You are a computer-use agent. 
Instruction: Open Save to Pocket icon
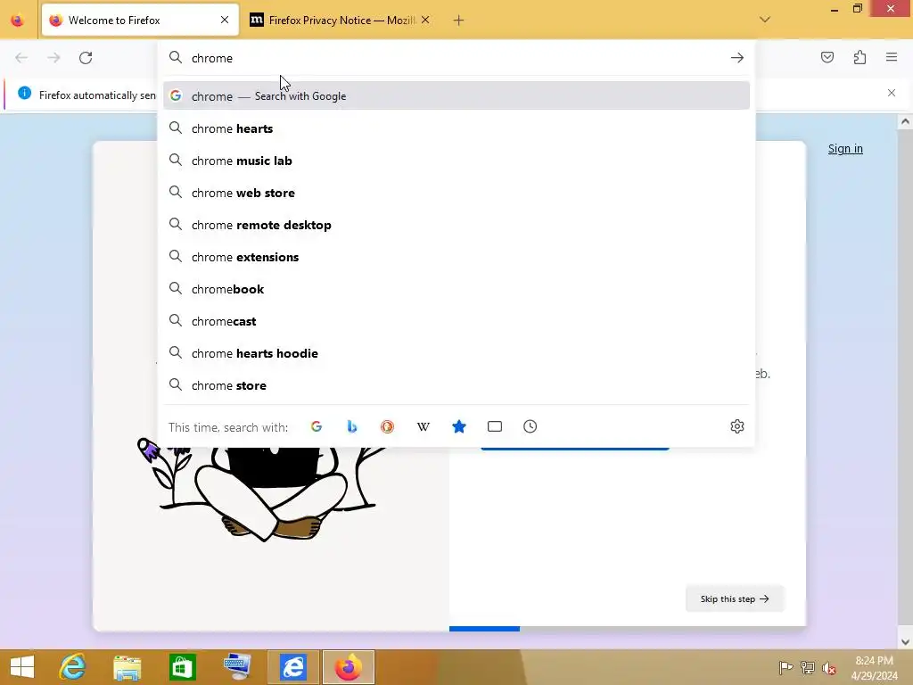point(827,57)
